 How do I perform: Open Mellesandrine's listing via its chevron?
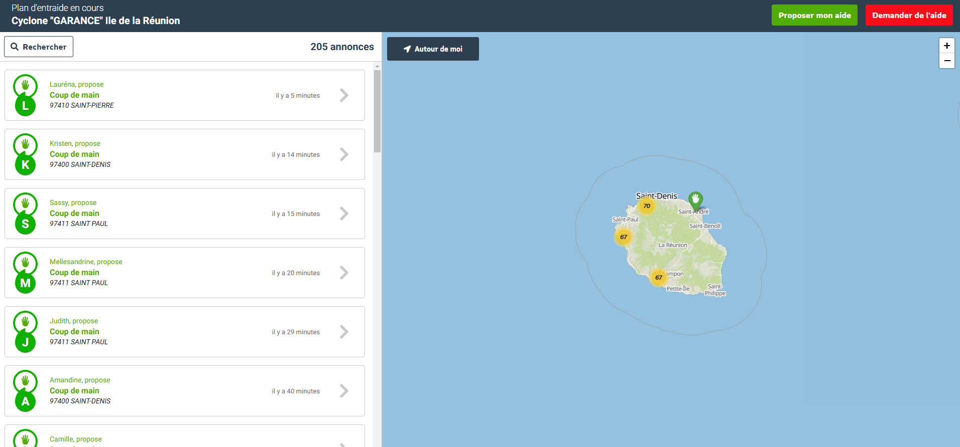coord(344,273)
